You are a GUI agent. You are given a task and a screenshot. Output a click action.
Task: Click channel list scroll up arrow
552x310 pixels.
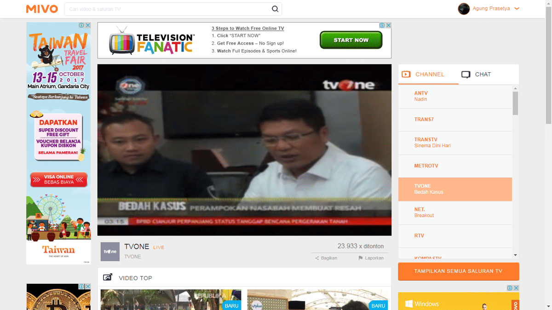click(515, 87)
